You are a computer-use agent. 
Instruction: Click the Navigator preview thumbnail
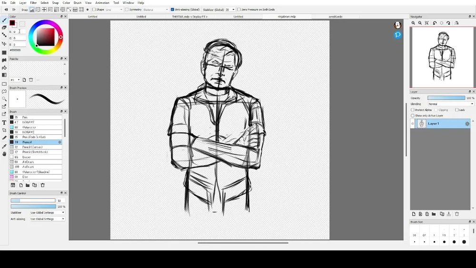tap(442, 57)
